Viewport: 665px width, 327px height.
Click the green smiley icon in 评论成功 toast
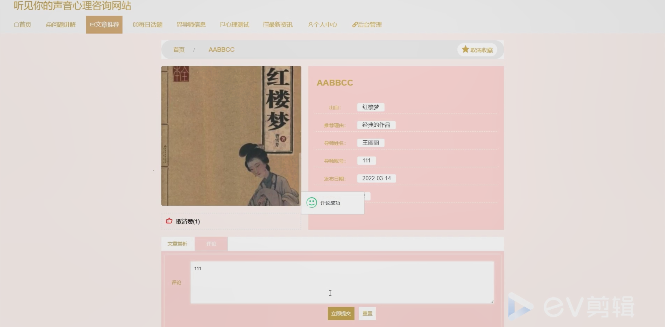point(311,203)
